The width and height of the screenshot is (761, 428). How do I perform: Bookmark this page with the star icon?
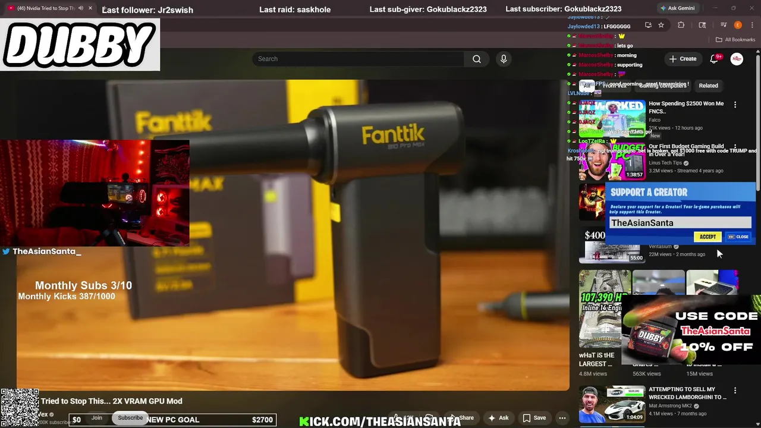(x=661, y=25)
